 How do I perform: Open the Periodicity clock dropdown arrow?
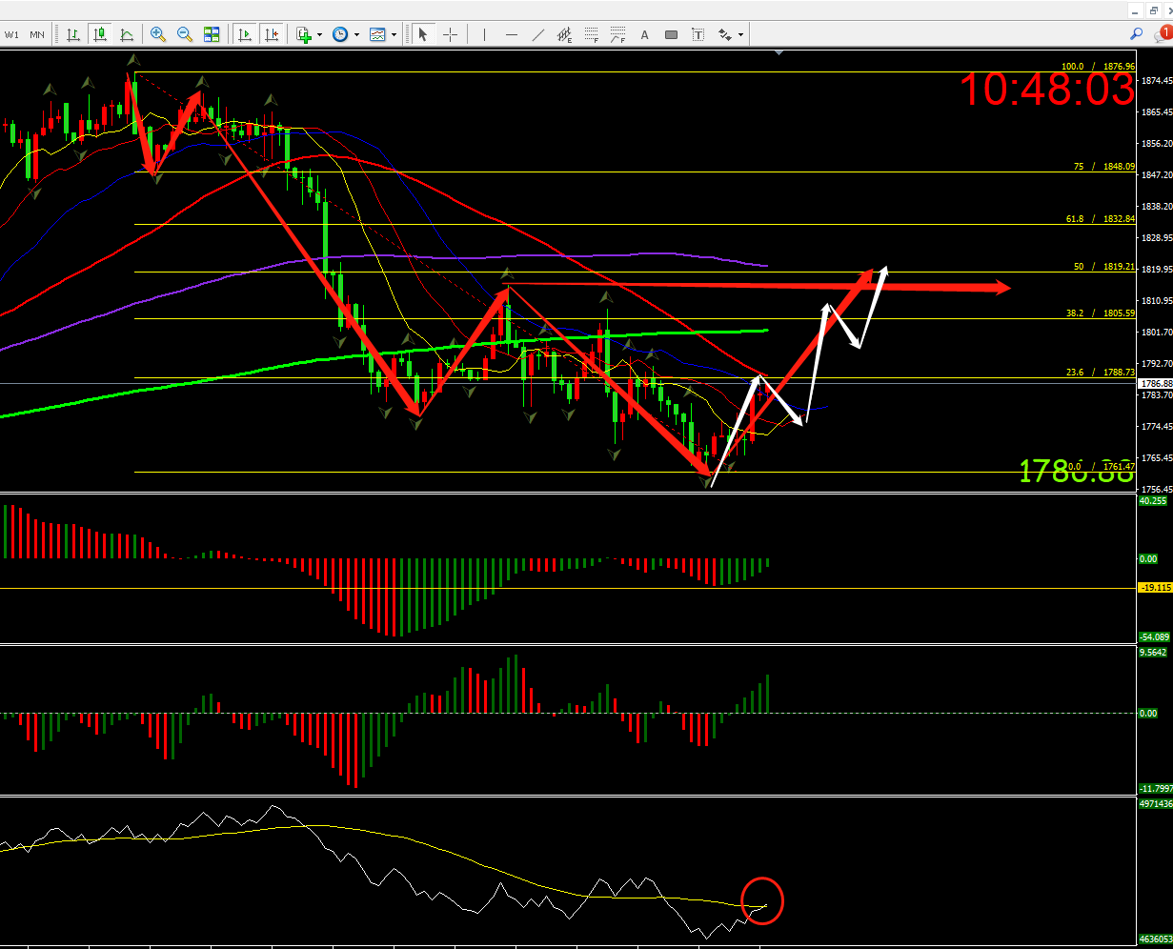[x=356, y=35]
